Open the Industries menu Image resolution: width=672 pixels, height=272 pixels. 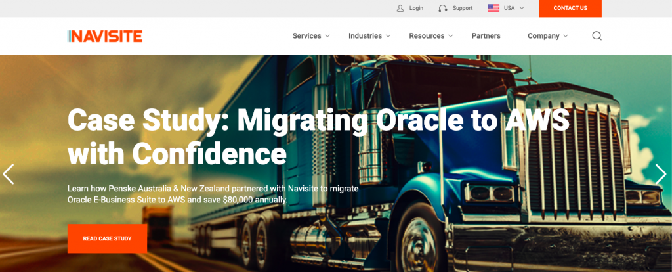tap(365, 36)
